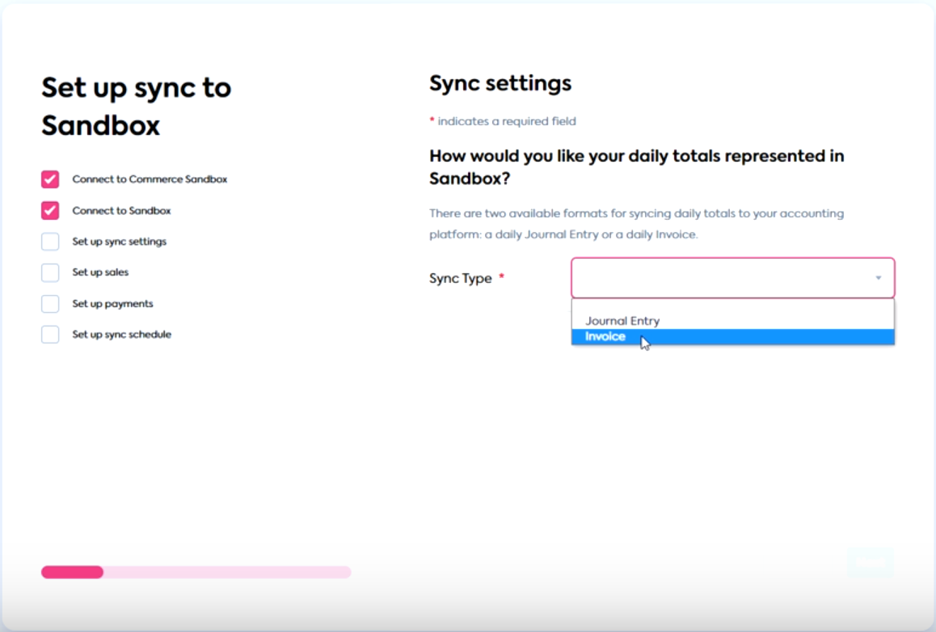The width and height of the screenshot is (936, 632).
Task: Select Journal Entry from the dropdown
Action: click(x=623, y=320)
